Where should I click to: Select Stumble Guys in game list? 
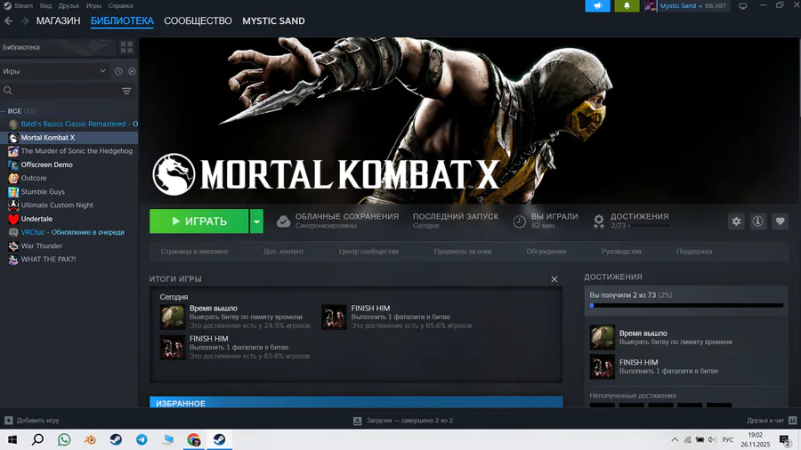coord(69,192)
